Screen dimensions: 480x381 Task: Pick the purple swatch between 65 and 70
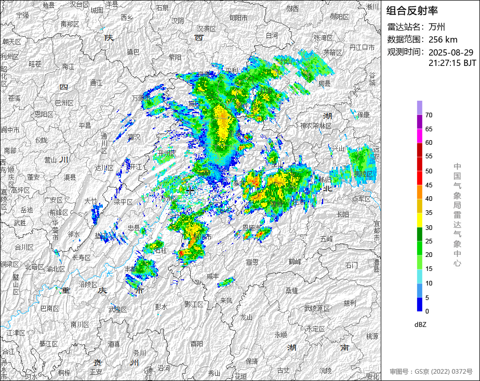pos(419,121)
